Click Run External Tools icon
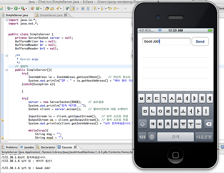 click(x=23, y=8)
